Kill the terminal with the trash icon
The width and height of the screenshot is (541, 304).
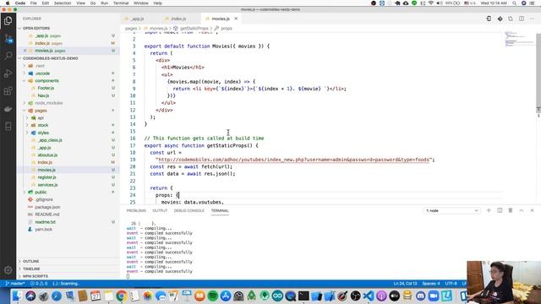coord(511,210)
